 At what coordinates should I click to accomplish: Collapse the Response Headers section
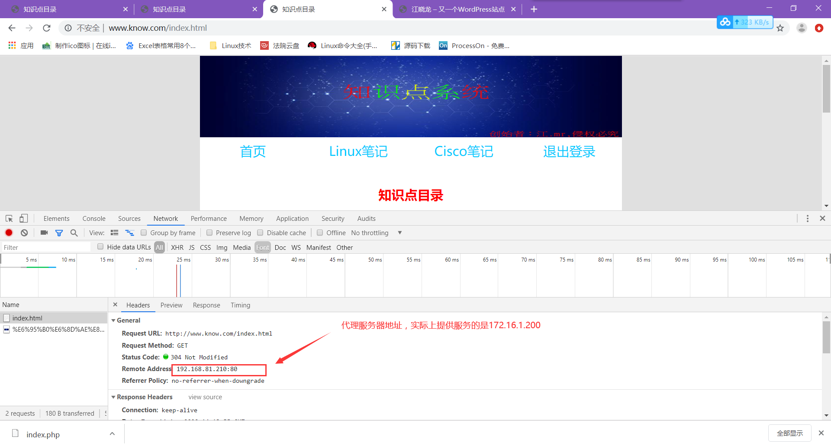(x=113, y=397)
